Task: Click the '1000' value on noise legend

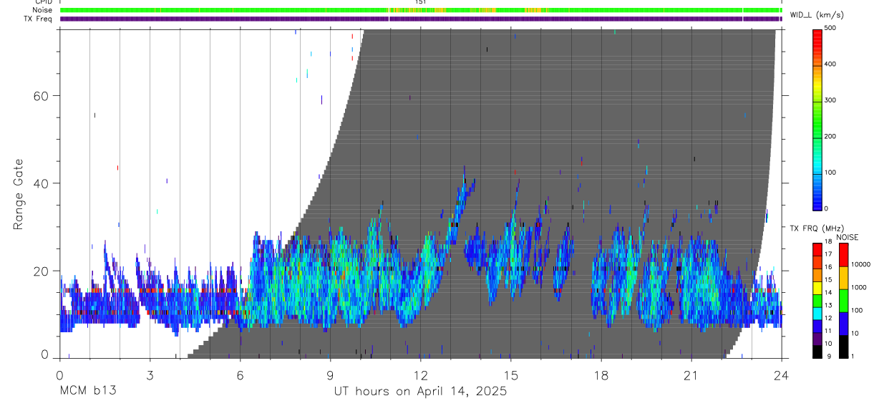Action: tap(858, 287)
